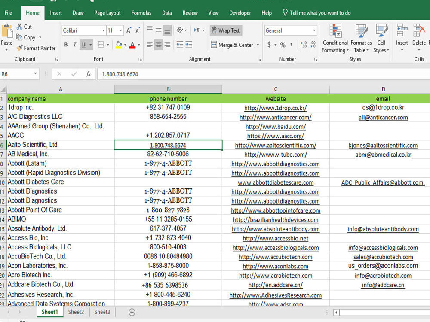Switch to the Review tab

190,13
